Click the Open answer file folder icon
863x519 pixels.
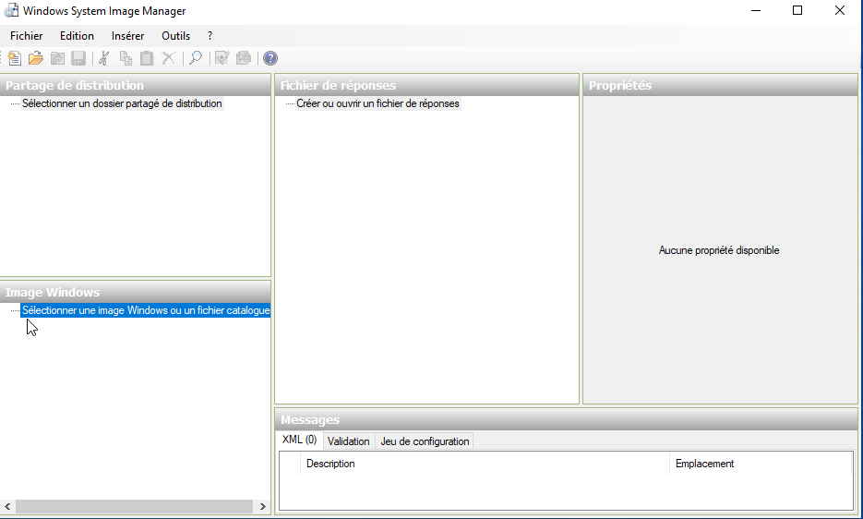36,58
